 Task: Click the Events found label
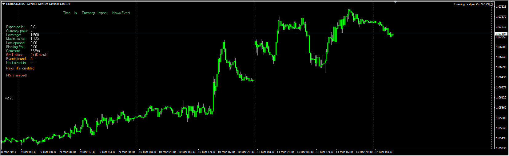[16, 59]
